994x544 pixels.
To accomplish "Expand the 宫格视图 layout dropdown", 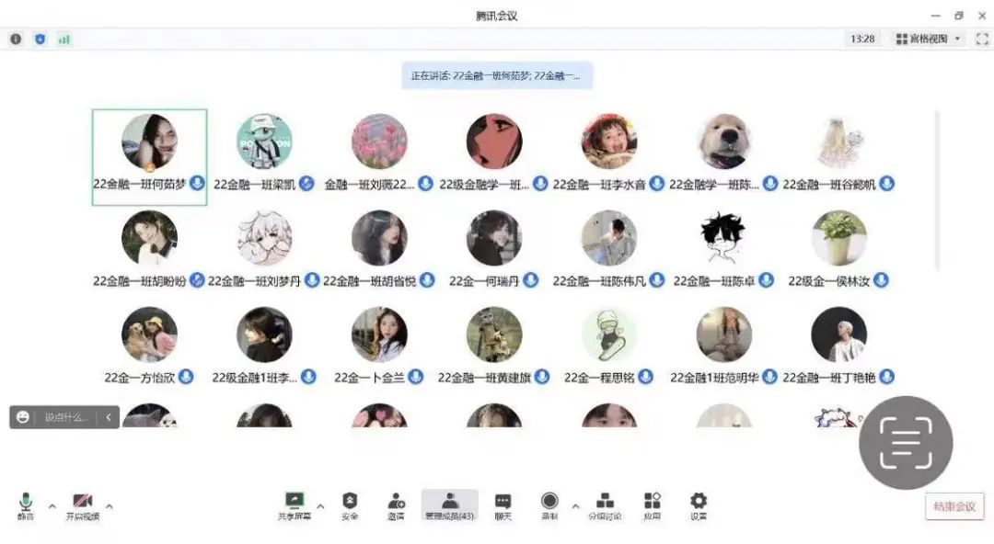I will click(928, 39).
